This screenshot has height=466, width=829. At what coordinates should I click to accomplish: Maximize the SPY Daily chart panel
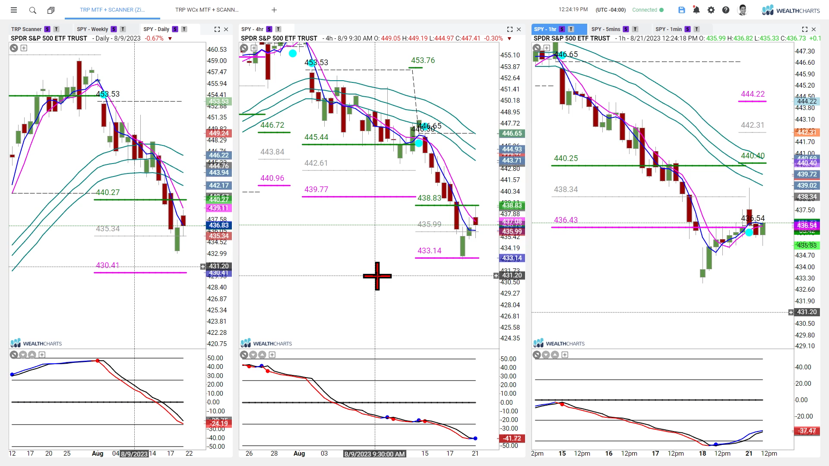[x=217, y=29]
